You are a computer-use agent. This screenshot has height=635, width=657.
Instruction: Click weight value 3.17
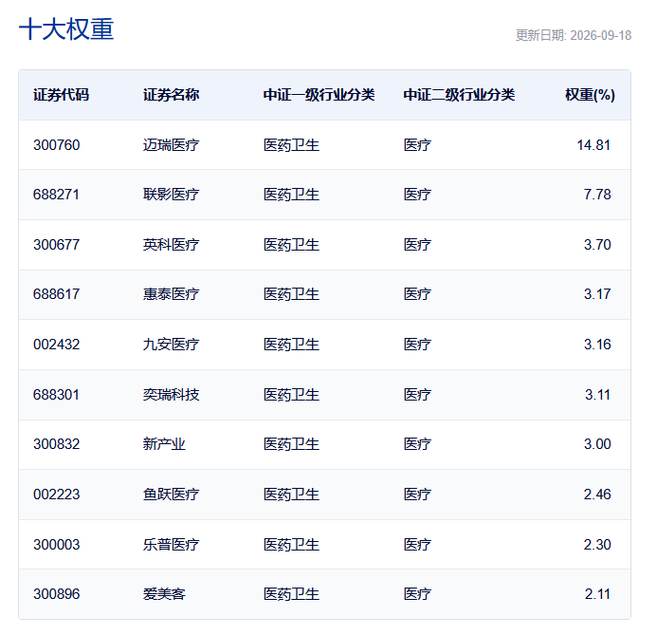(x=597, y=294)
